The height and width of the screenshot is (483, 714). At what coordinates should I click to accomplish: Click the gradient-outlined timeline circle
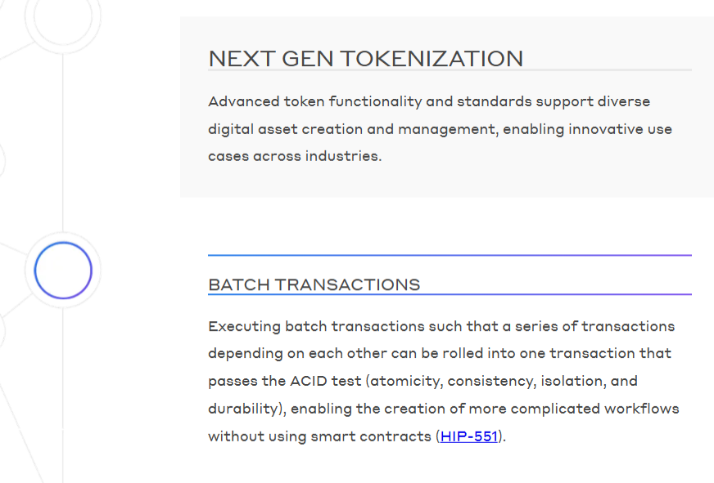pyautogui.click(x=63, y=271)
